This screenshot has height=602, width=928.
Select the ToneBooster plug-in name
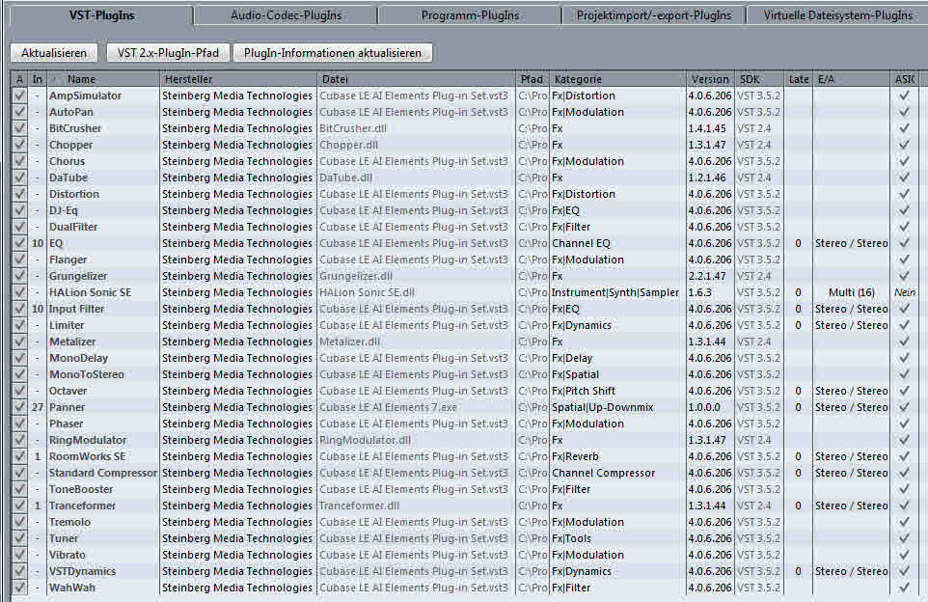pos(81,489)
